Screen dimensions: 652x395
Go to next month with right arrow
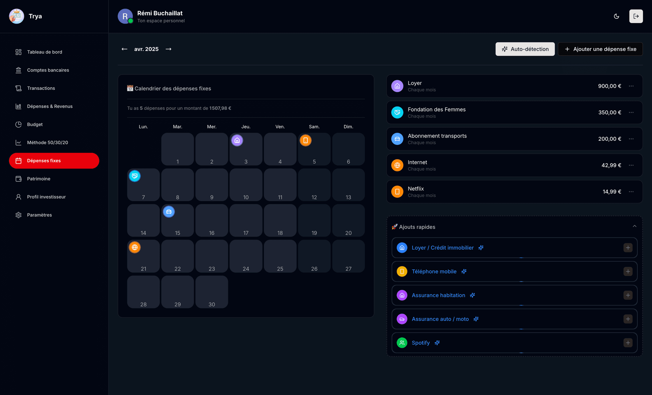[168, 49]
